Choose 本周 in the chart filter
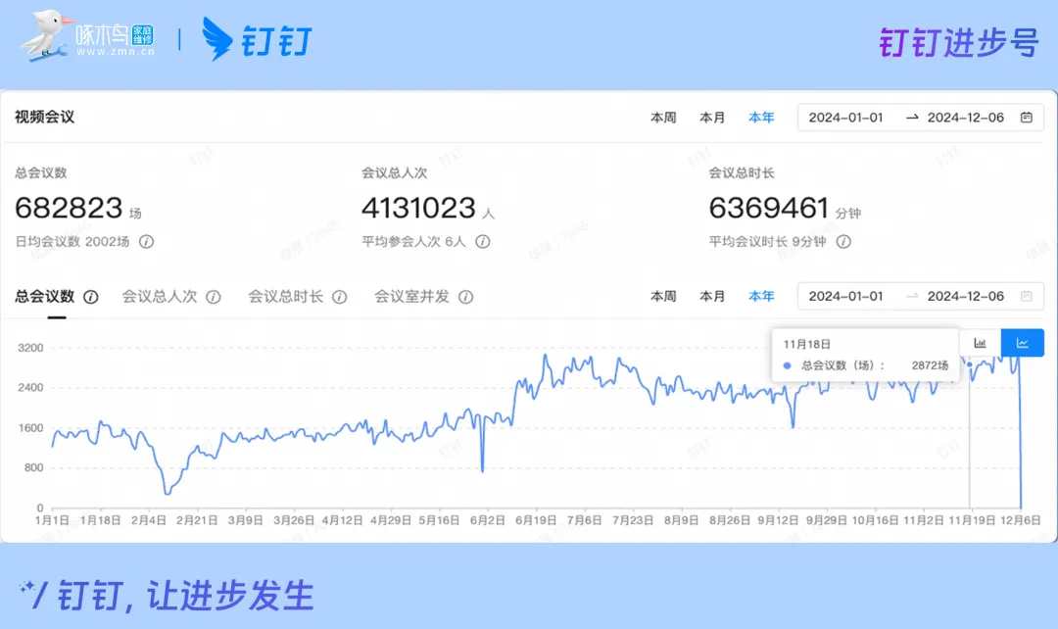1058x629 pixels. click(x=663, y=296)
